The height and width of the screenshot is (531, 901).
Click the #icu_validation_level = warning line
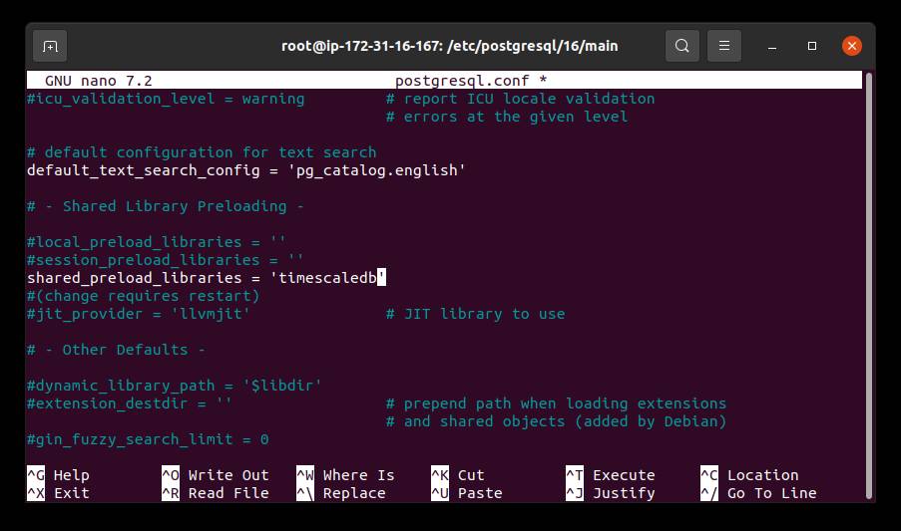[x=166, y=99]
